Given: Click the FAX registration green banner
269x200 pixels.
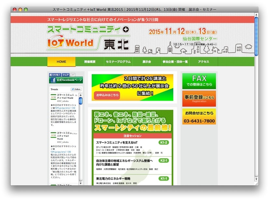Looking at the screenshot, I should 199,81.
